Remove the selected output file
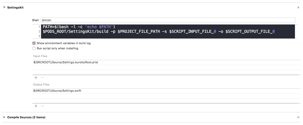The height and width of the screenshot is (125, 303). pyautogui.click(x=42, y=106)
